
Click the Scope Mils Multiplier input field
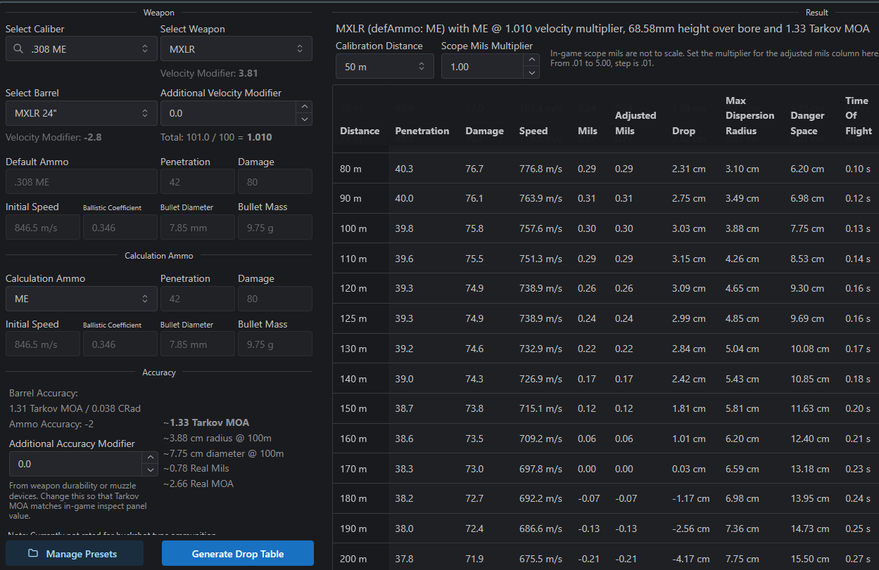click(x=482, y=66)
